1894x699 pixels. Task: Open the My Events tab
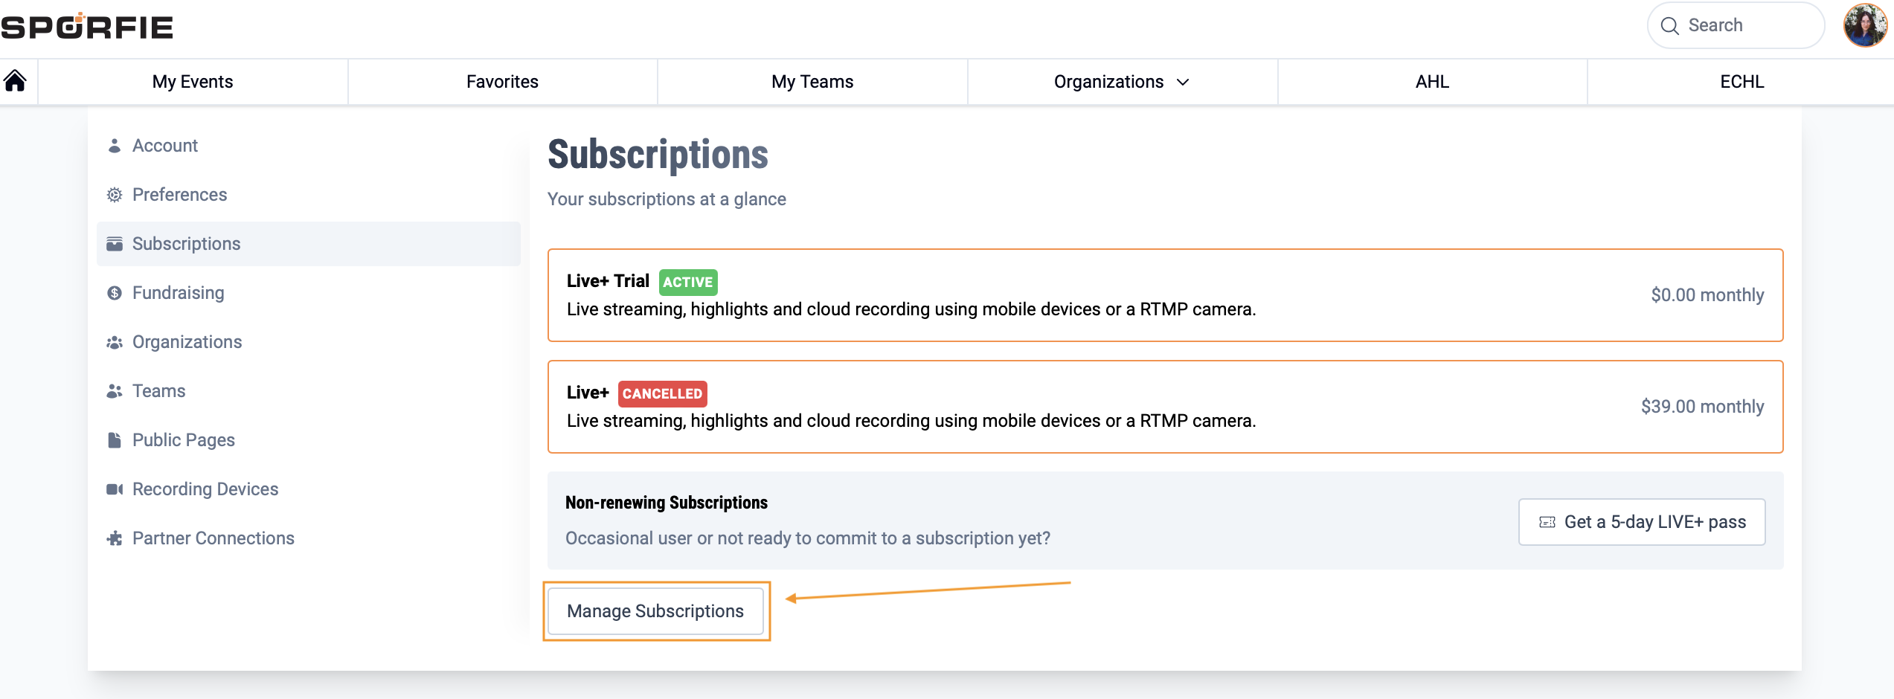pyautogui.click(x=193, y=82)
